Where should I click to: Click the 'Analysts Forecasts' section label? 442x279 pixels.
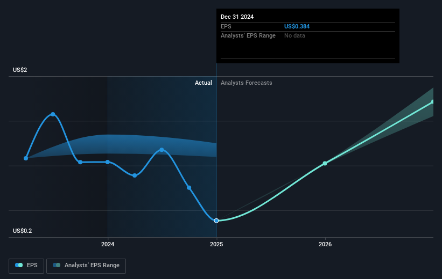click(247, 83)
